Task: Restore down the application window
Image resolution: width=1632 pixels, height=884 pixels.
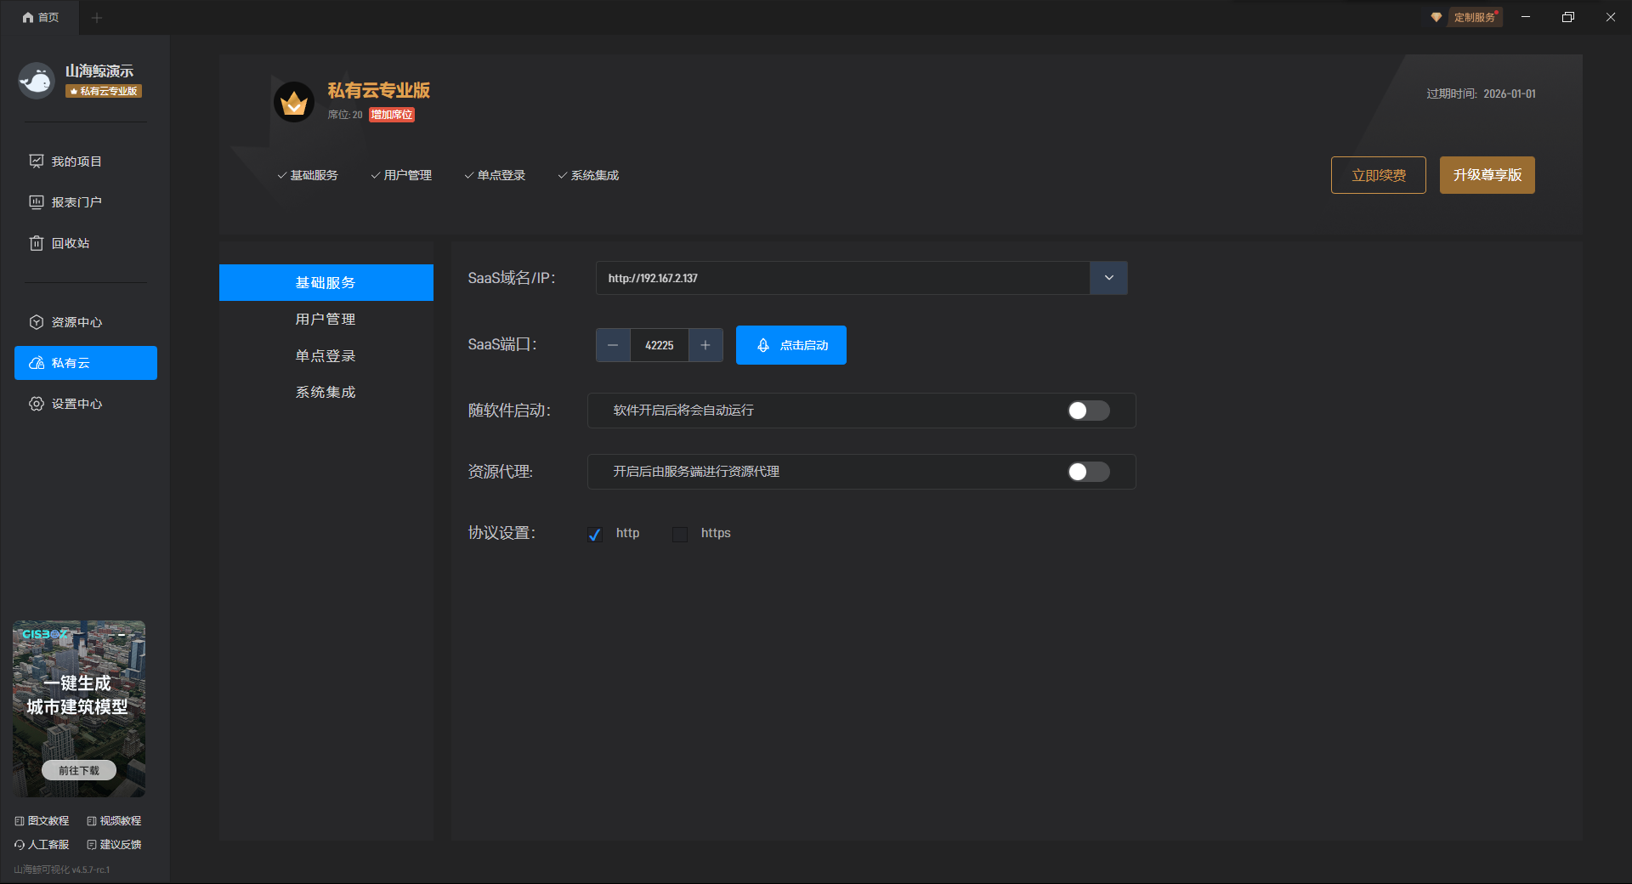Action: [x=1568, y=17]
